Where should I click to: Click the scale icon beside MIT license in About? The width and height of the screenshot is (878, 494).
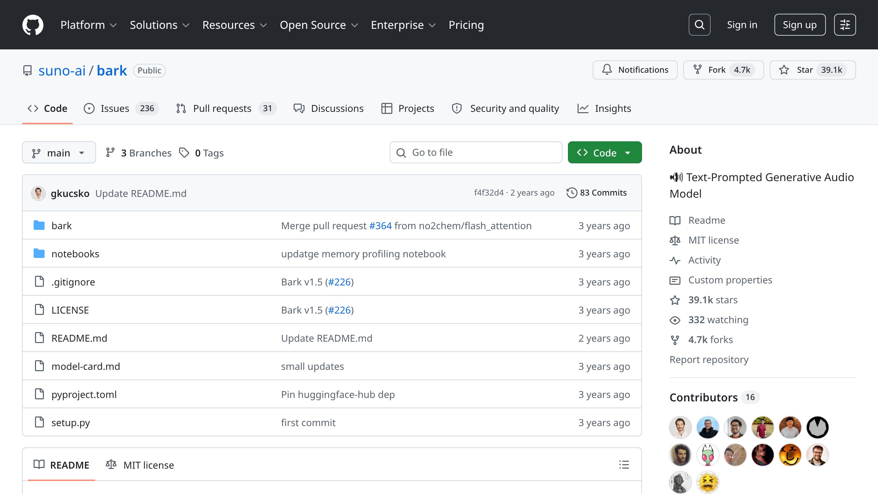click(675, 240)
